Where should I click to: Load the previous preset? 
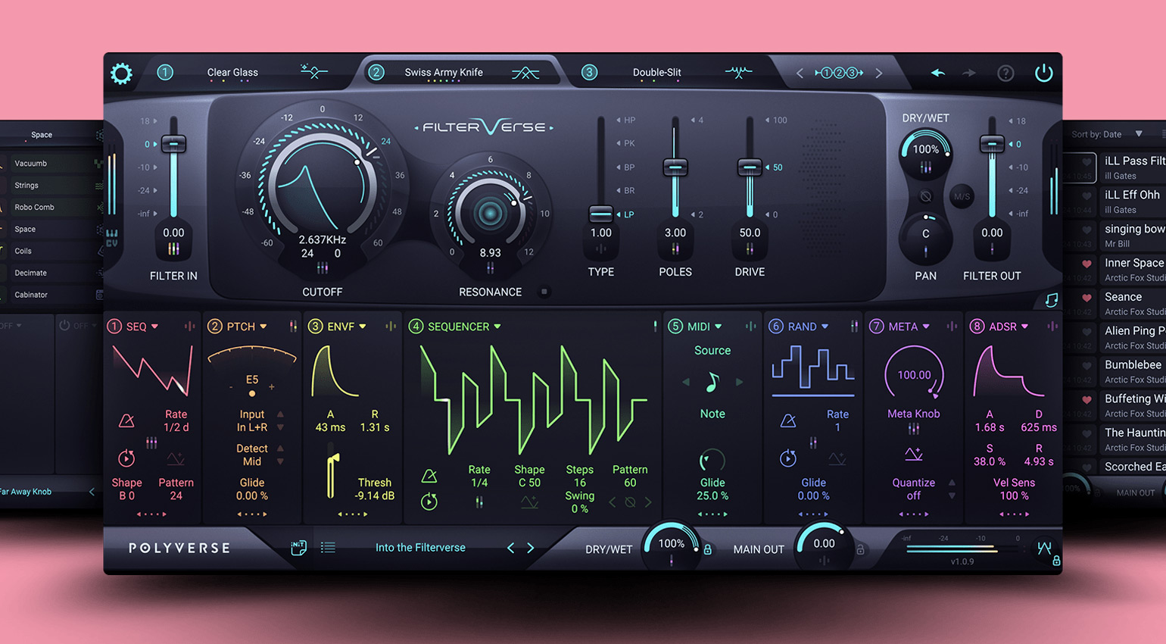[x=510, y=548]
